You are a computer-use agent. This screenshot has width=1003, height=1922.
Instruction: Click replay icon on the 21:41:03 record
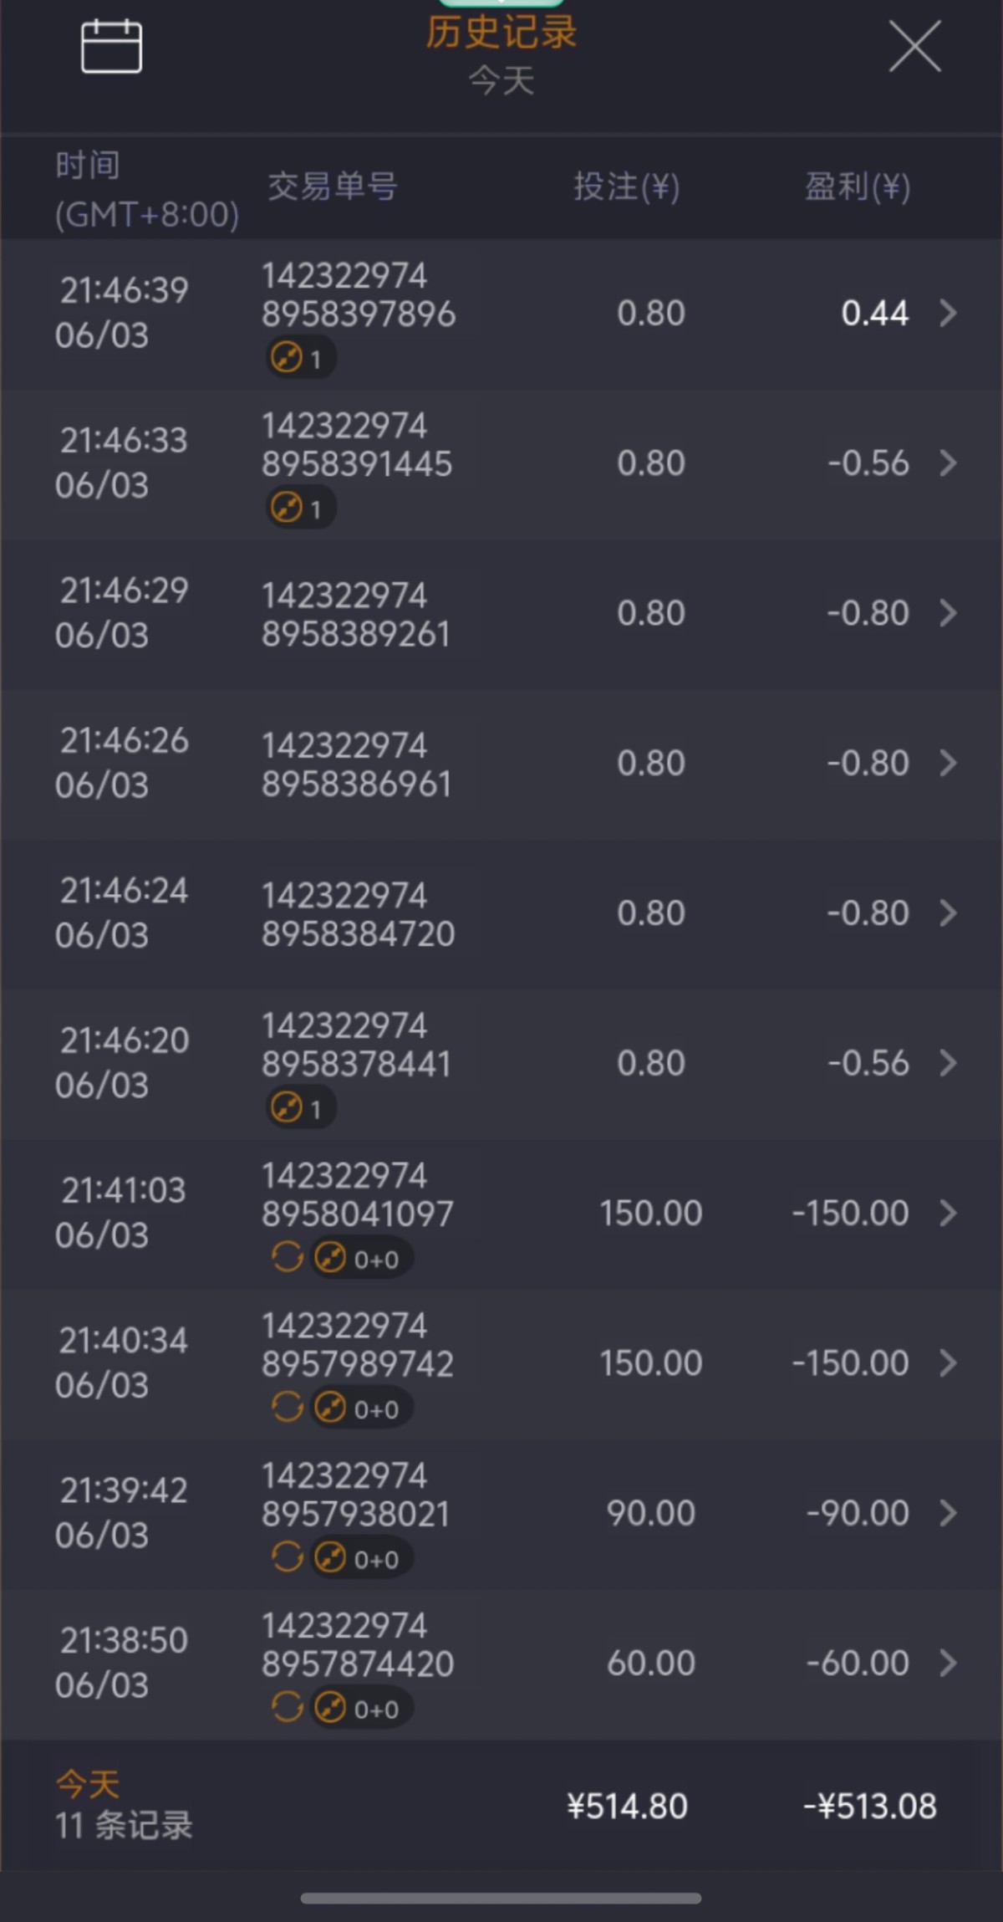pyautogui.click(x=287, y=1257)
